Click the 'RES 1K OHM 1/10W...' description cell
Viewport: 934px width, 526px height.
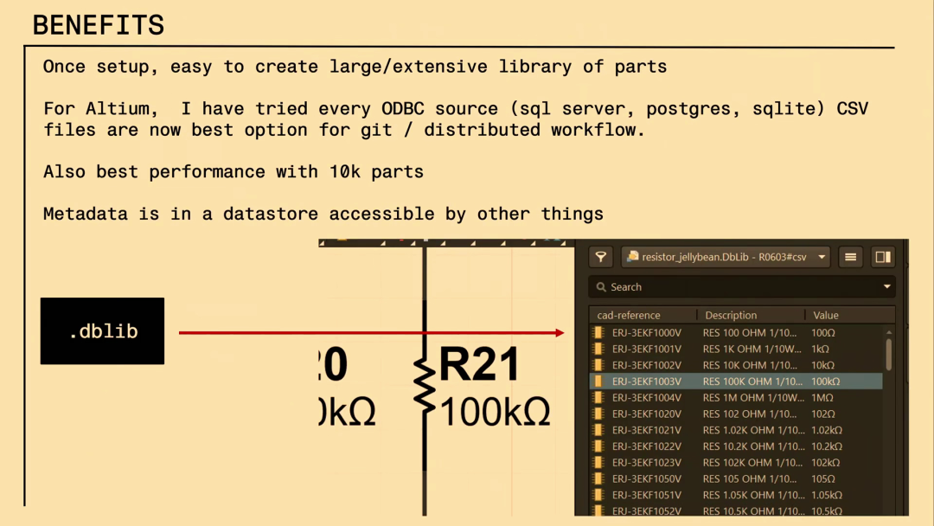(x=752, y=349)
